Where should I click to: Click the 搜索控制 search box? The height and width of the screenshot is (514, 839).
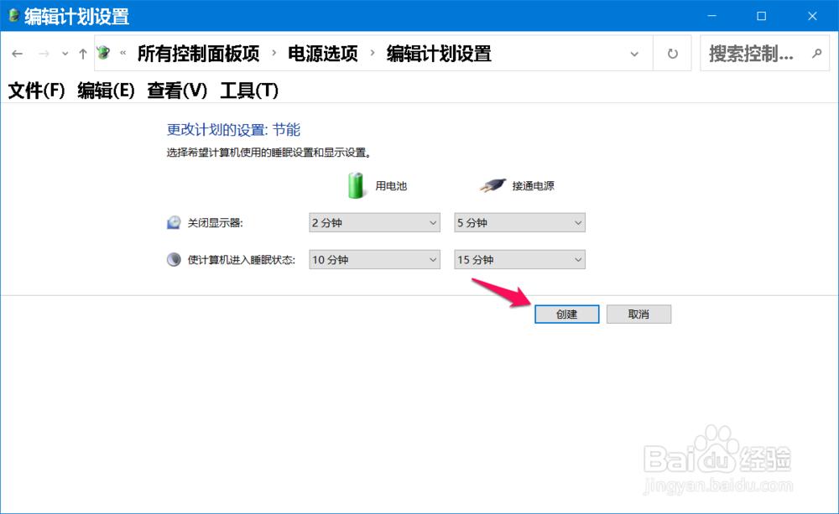point(764,54)
